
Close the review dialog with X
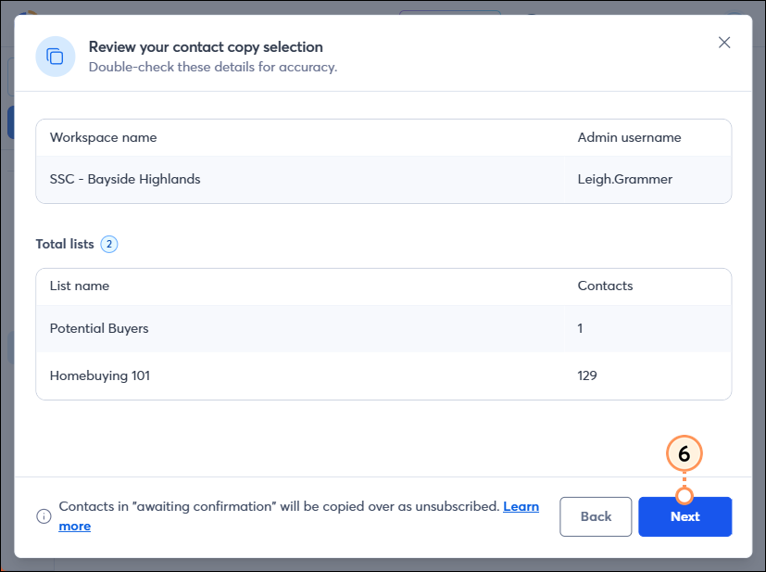point(724,43)
